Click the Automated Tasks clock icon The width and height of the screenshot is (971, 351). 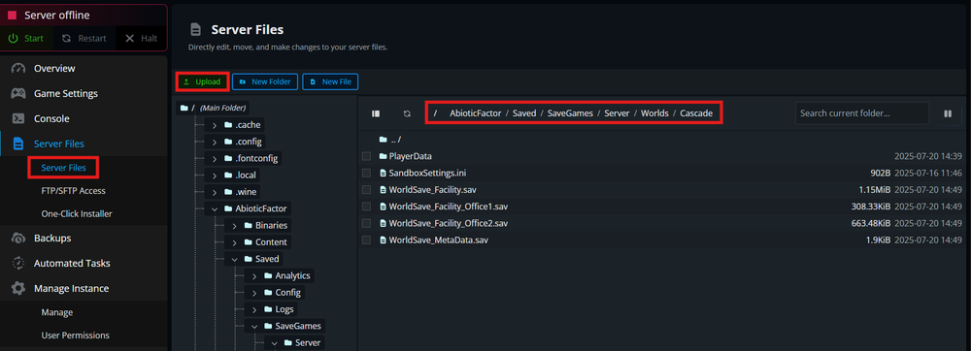click(18, 264)
